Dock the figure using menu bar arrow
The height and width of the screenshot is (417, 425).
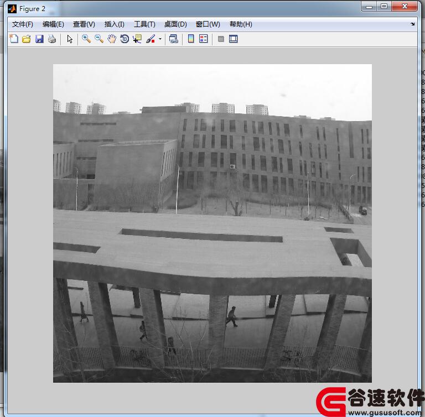point(412,24)
